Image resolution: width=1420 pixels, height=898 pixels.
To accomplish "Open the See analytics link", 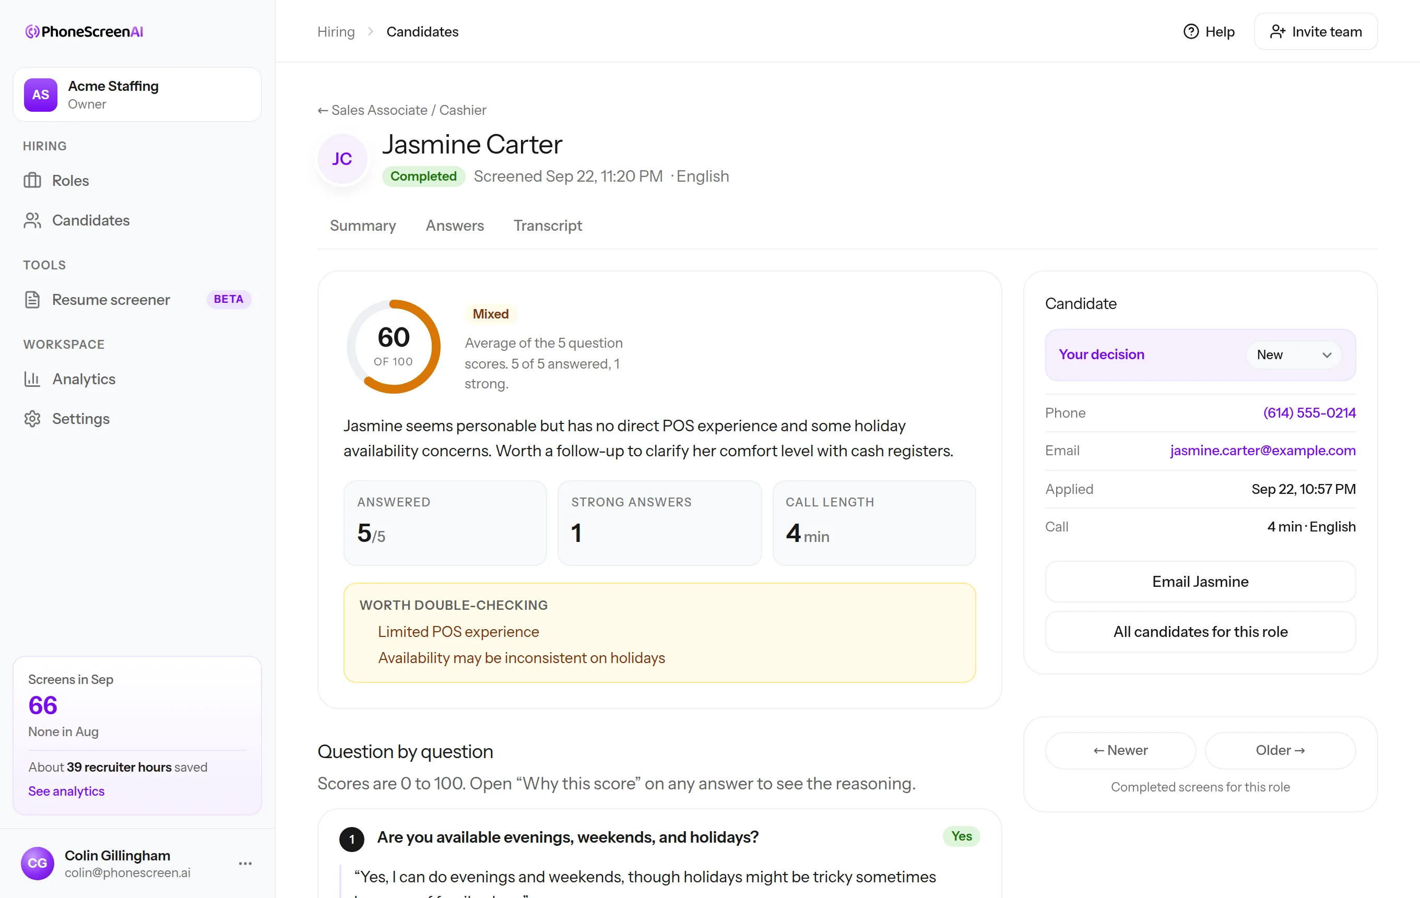I will click(x=67, y=790).
